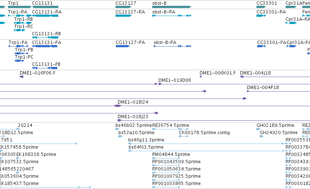This screenshot has width=310, height=189.
Task: Click the bs64f03.5prime EST label
Action: pos(146,147)
